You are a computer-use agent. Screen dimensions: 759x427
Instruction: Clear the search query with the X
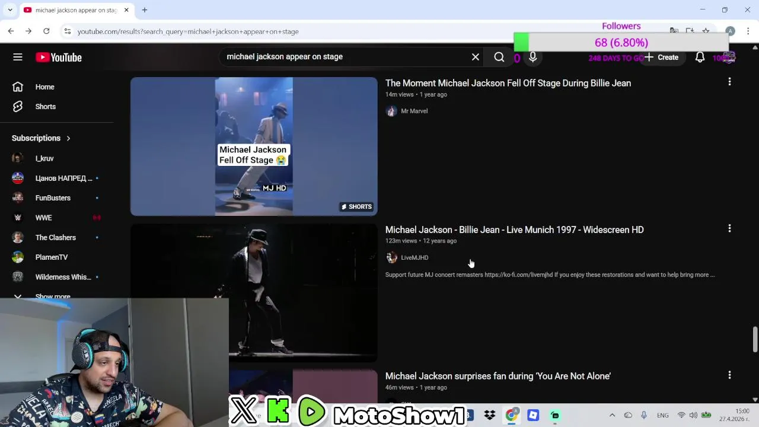[x=476, y=57]
